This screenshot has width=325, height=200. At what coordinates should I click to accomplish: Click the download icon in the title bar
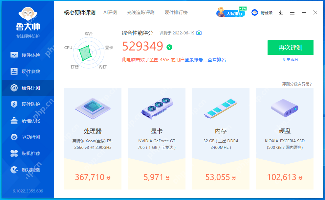click(x=280, y=12)
